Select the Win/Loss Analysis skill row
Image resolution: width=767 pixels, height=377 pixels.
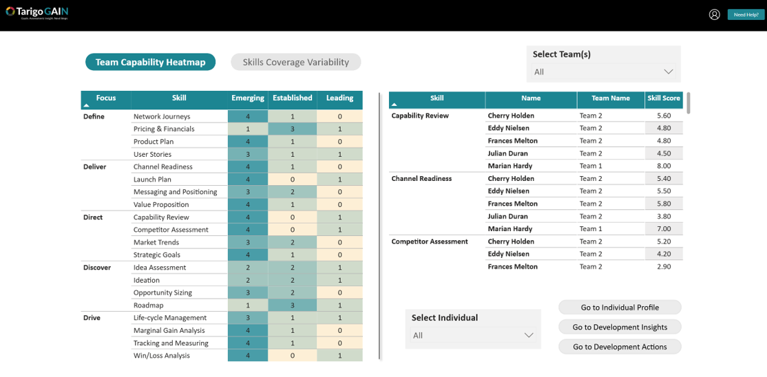(162, 356)
